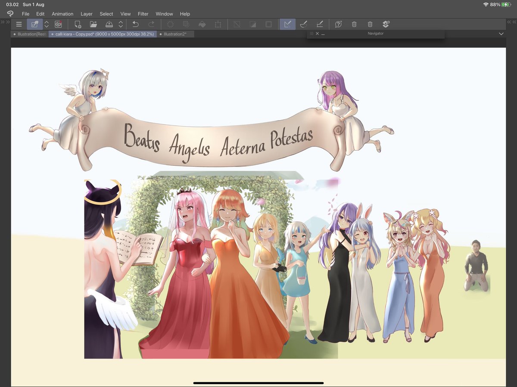Switch to the Illustration[Rest... tab
The width and height of the screenshot is (517, 387).
[30, 34]
